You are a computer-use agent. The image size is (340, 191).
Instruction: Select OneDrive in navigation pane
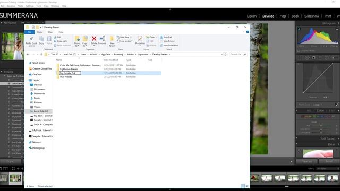point(37,74)
